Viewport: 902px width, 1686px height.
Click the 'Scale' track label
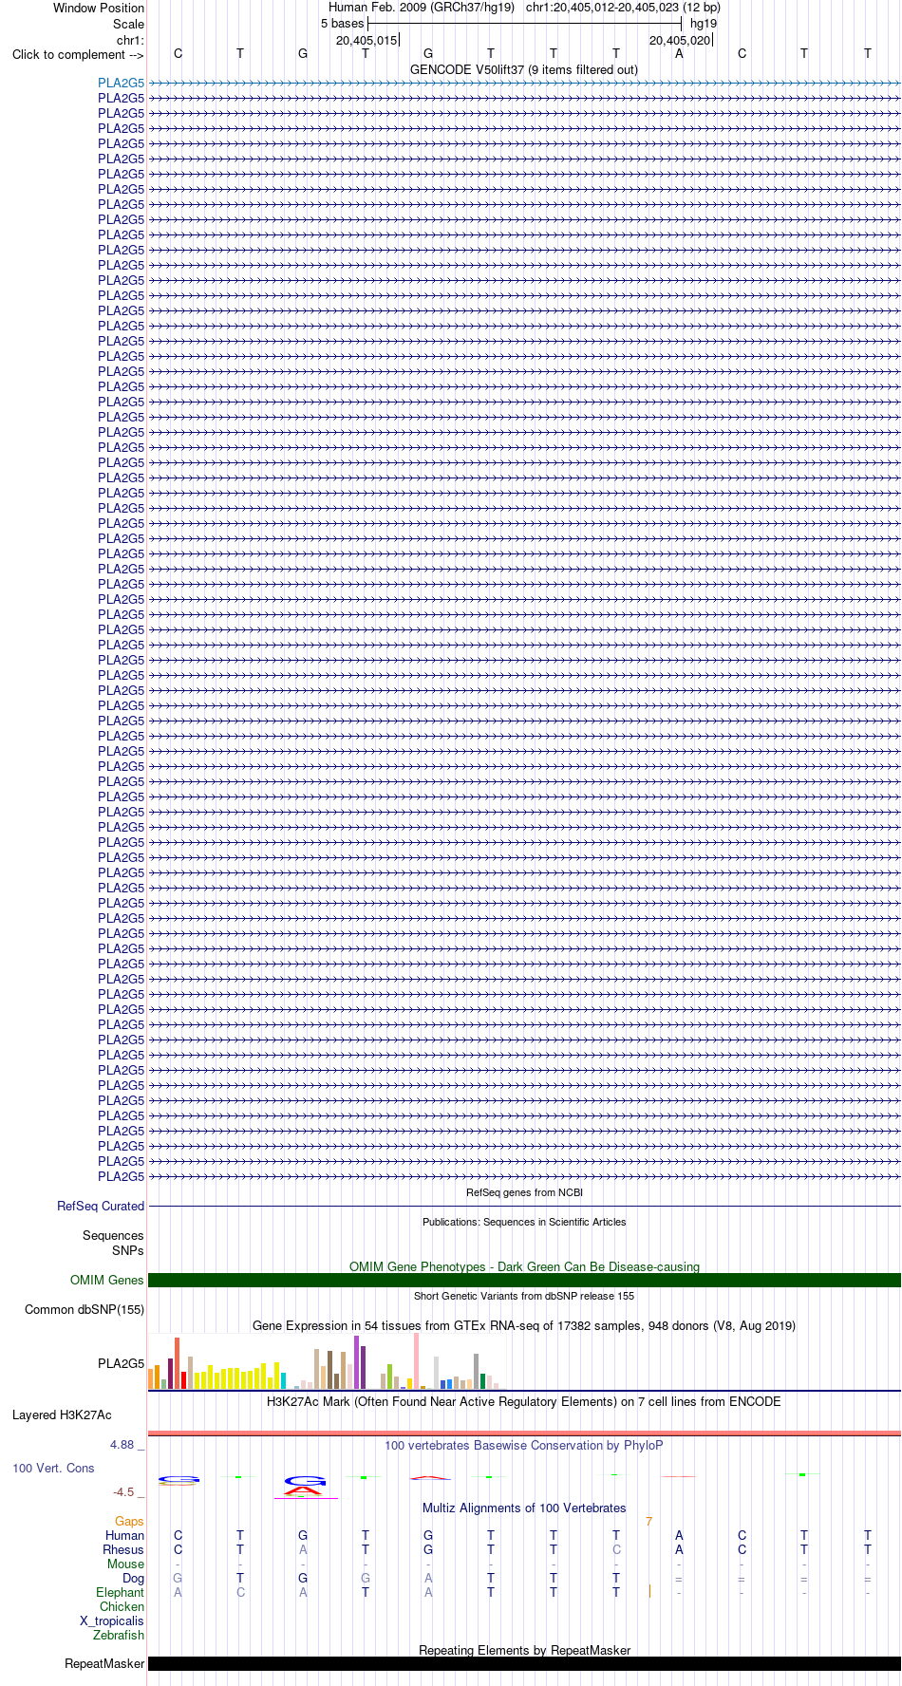pyautogui.click(x=128, y=24)
